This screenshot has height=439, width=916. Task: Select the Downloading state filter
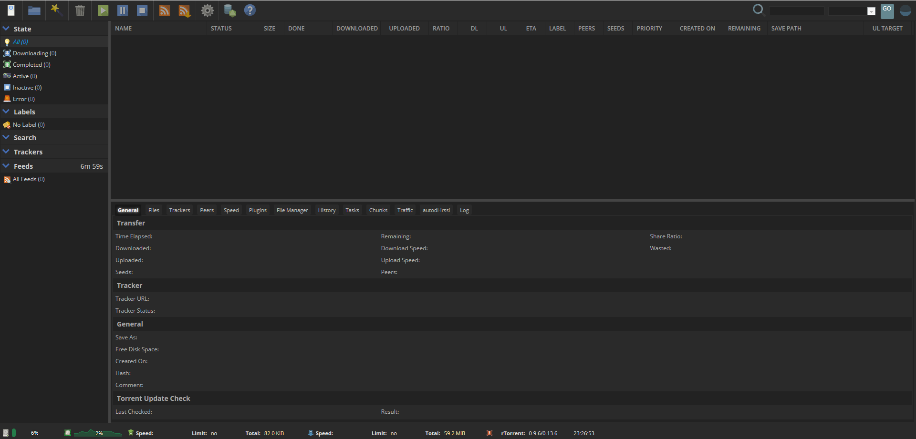click(31, 53)
